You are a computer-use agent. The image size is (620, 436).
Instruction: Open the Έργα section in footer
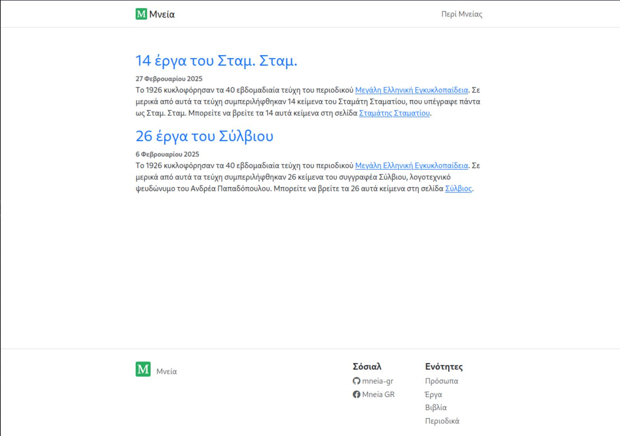click(433, 395)
